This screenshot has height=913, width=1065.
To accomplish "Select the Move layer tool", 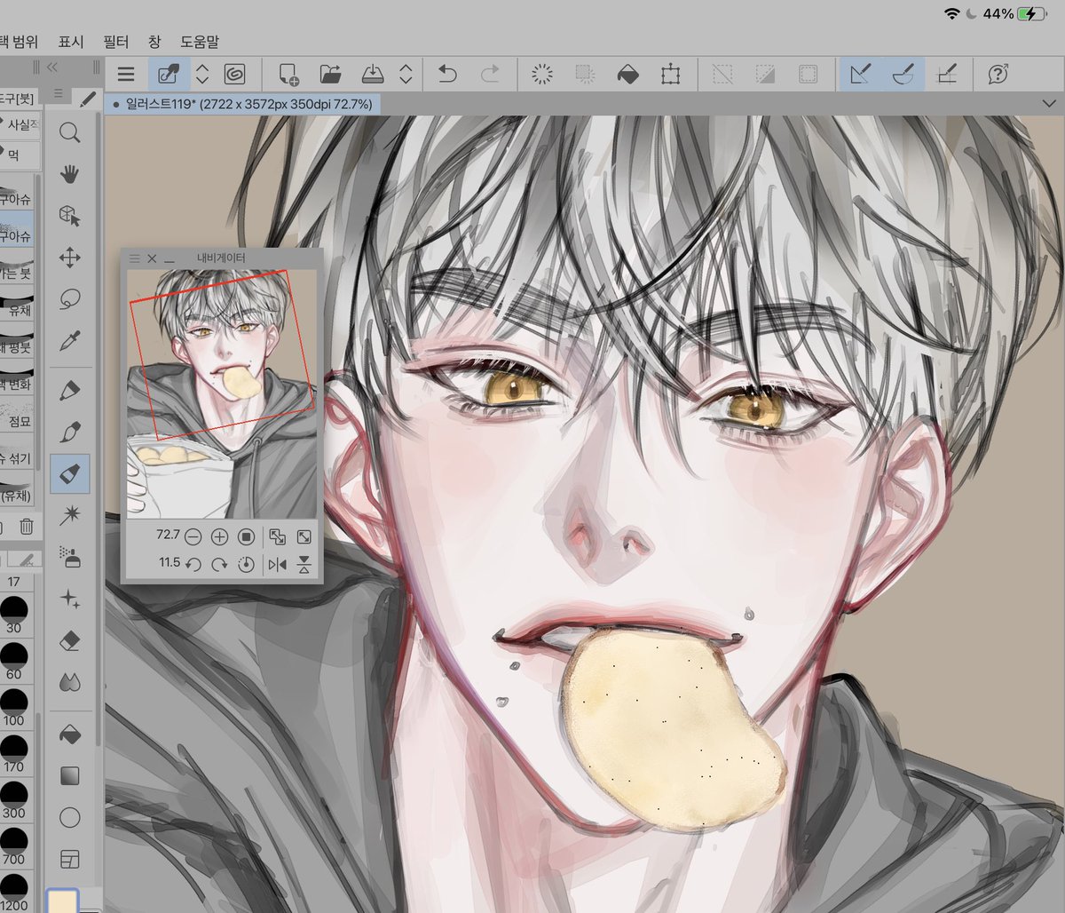I will point(69,258).
